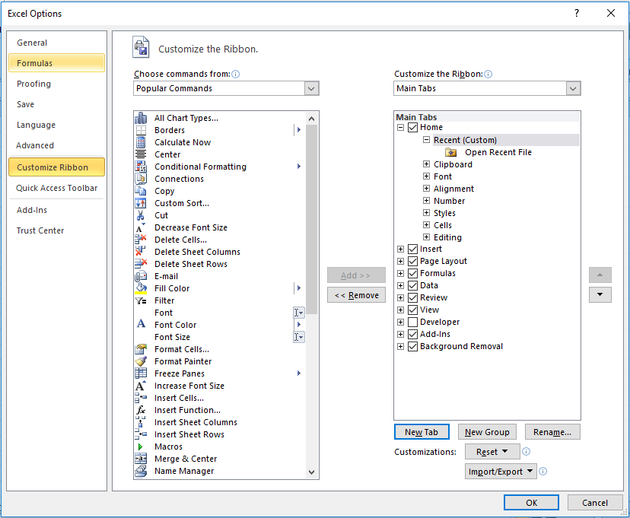Open the Add-Ins category
The height and width of the screenshot is (518, 630).
point(56,210)
